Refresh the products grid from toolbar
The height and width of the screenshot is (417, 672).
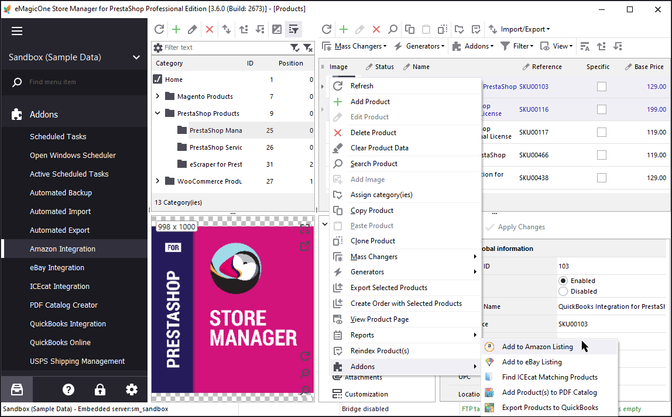click(x=327, y=29)
